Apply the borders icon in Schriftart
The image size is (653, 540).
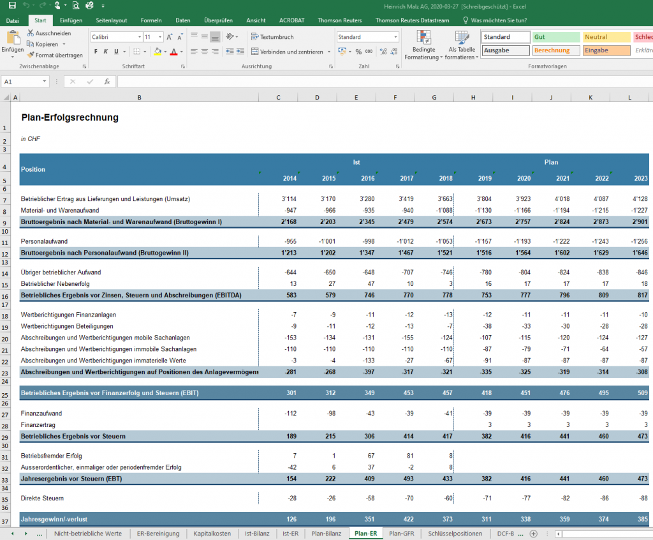coord(136,52)
